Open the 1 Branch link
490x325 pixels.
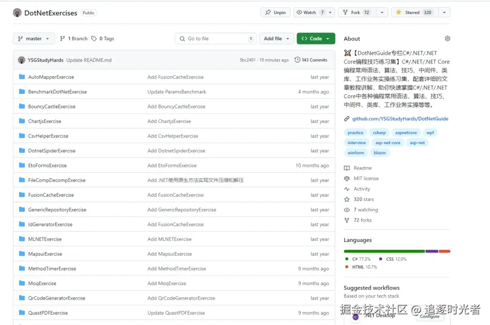point(74,39)
